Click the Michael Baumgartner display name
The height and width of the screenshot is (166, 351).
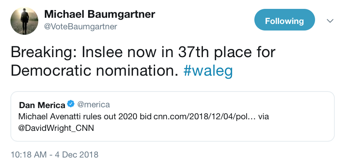(100, 14)
